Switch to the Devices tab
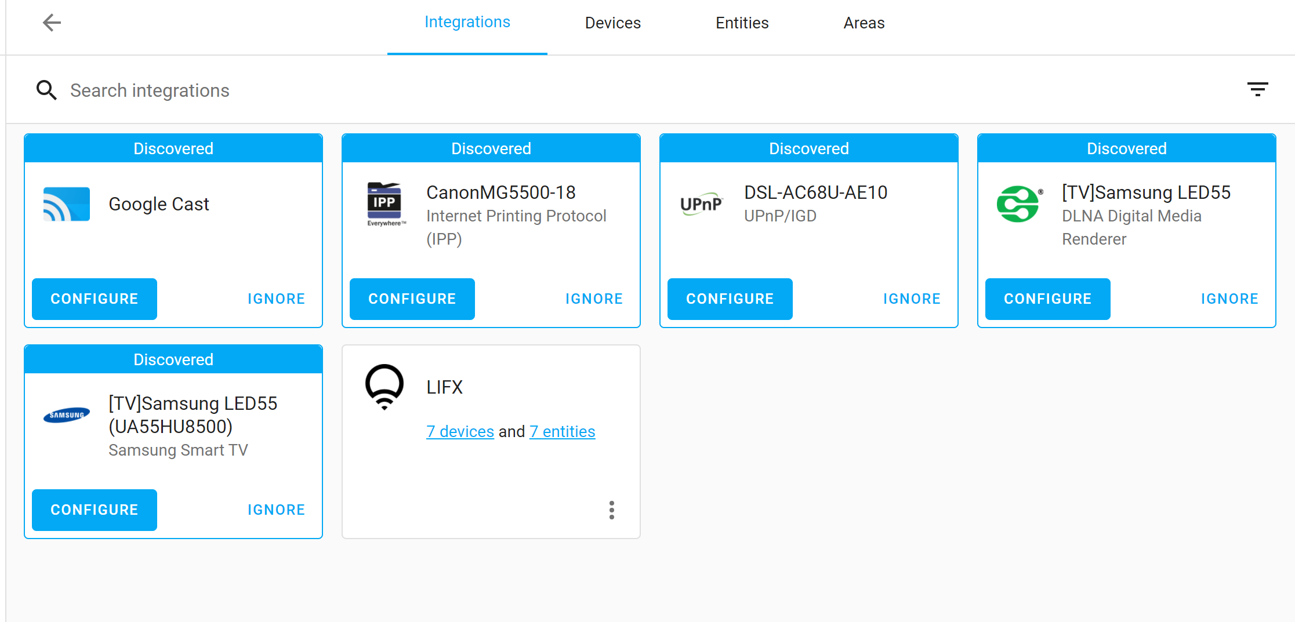This screenshot has height=622, width=1295. pyautogui.click(x=612, y=23)
